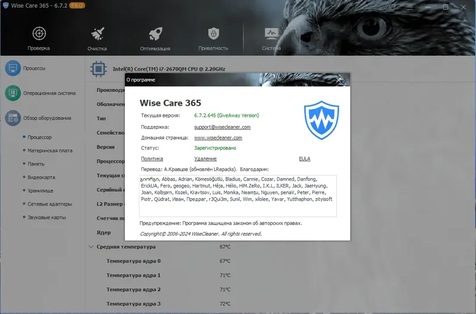476x314 pixels.
Task: Click the Wise Care 365 title bar logo
Action: (6, 5)
